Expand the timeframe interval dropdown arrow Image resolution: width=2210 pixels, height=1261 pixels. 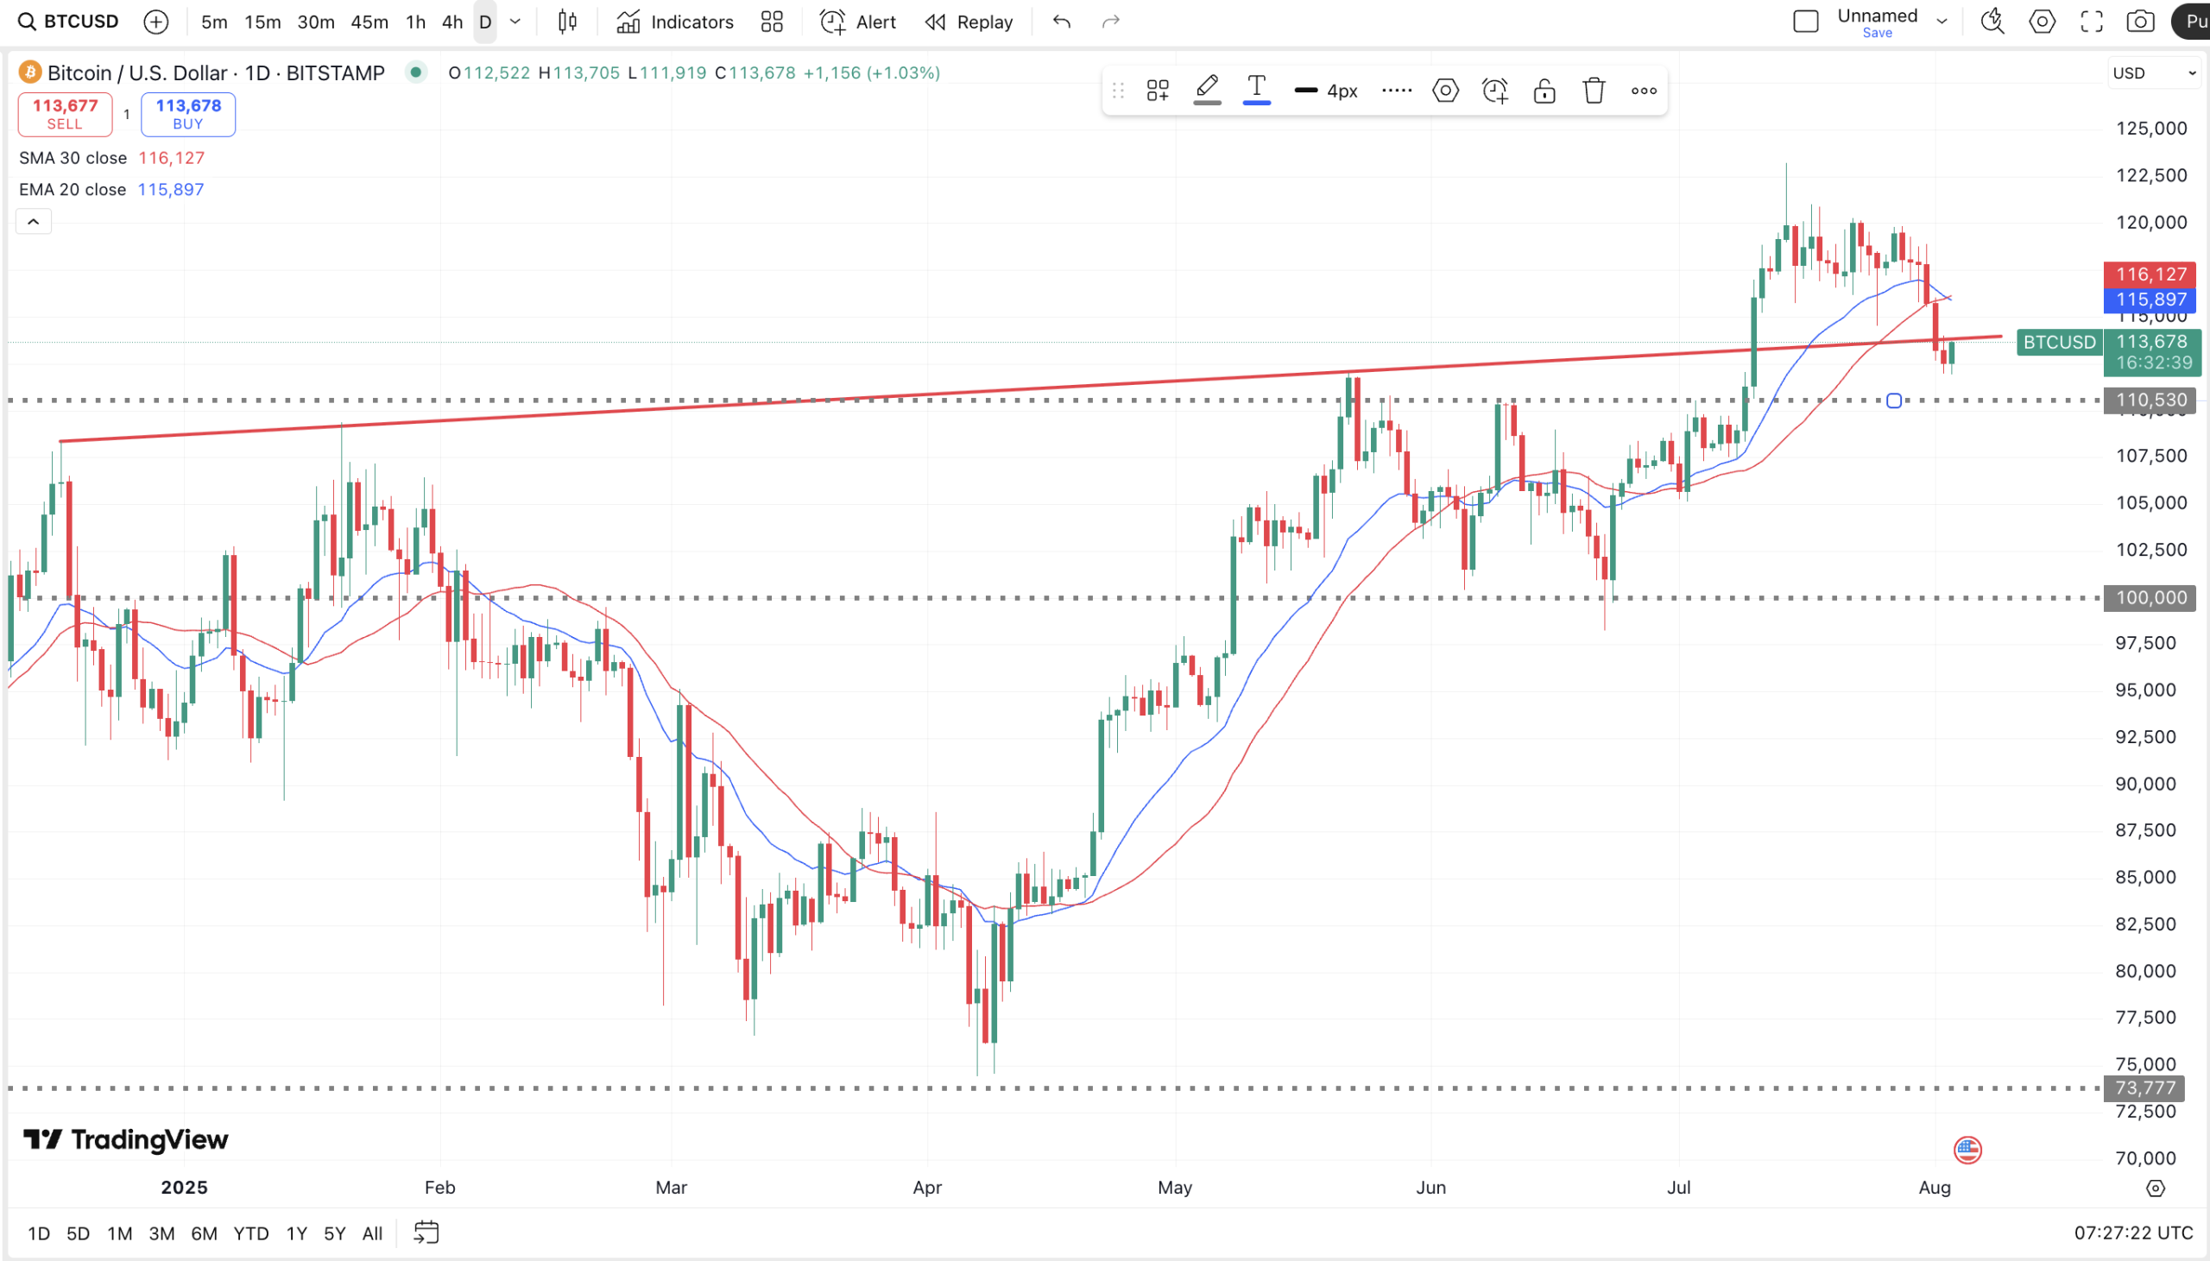click(515, 22)
